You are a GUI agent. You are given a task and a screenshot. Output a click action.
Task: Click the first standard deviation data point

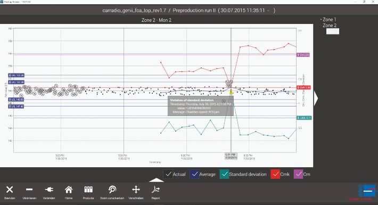click(x=161, y=133)
